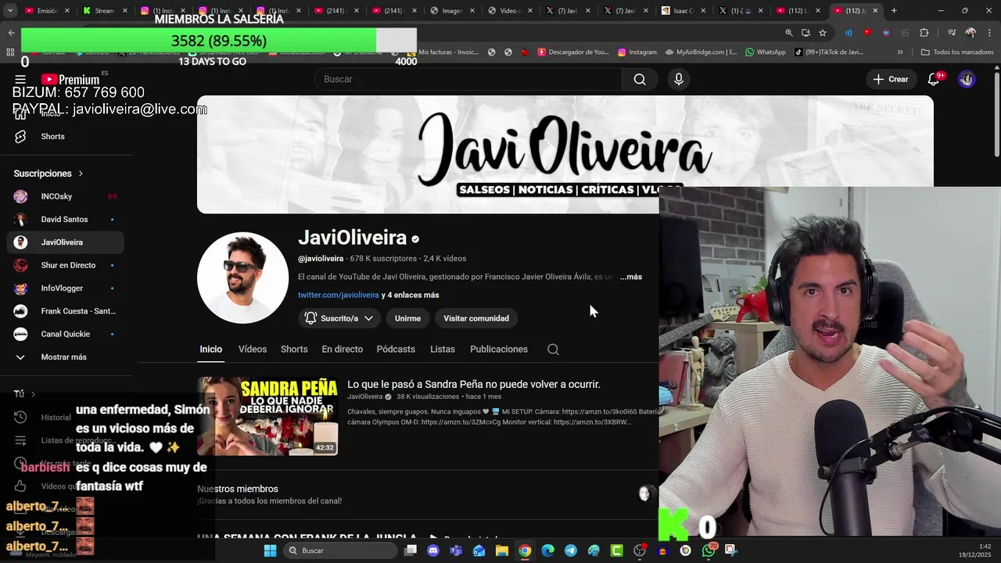Expand Mostrar más in subscriptions
The image size is (1001, 563).
pyautogui.click(x=66, y=357)
